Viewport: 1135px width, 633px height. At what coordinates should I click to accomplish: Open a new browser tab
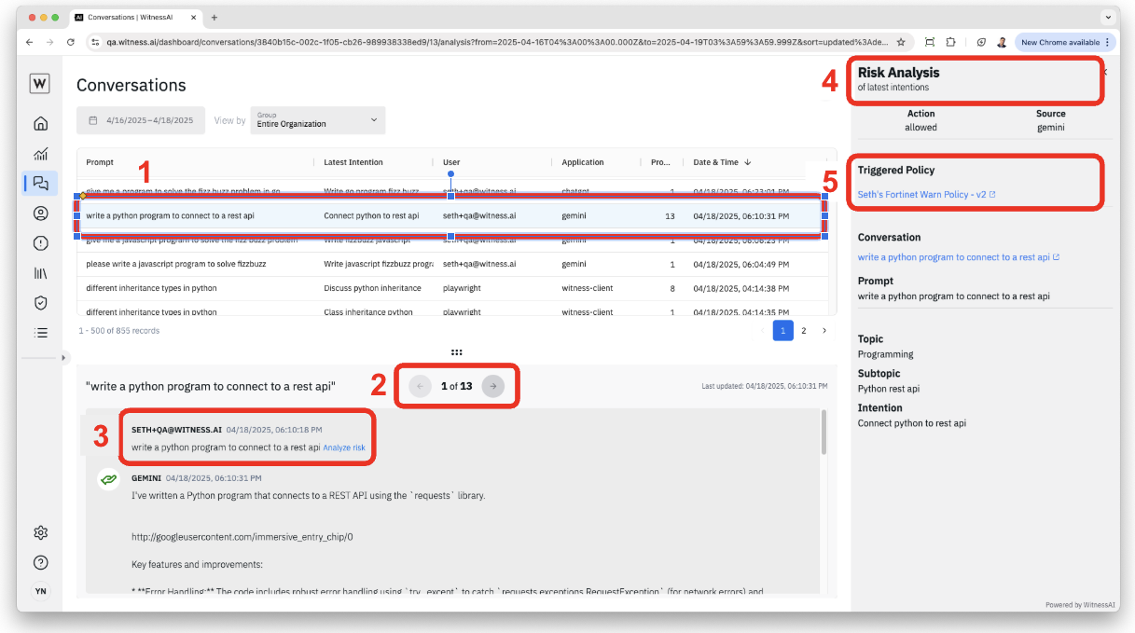click(215, 18)
